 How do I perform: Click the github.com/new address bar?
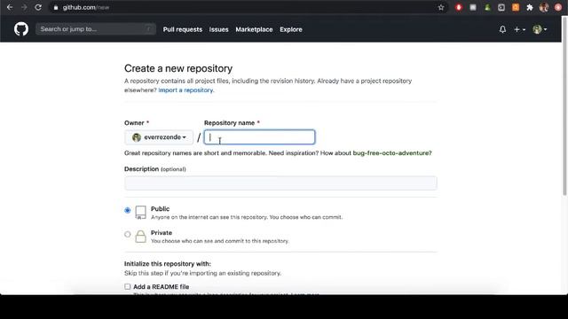point(247,7)
